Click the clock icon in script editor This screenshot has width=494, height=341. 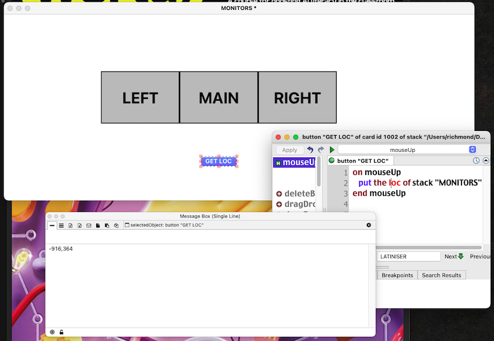click(476, 161)
